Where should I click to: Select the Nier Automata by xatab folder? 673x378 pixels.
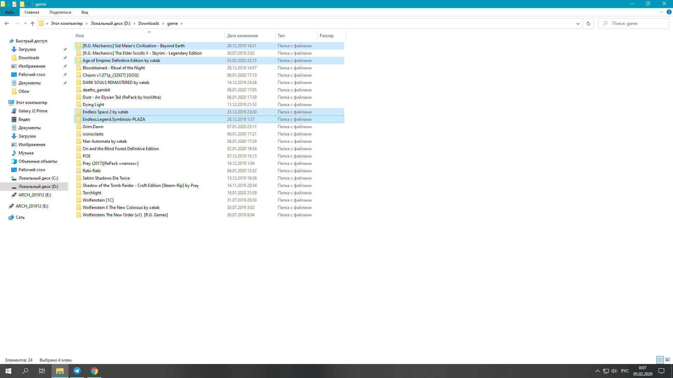[209, 141]
